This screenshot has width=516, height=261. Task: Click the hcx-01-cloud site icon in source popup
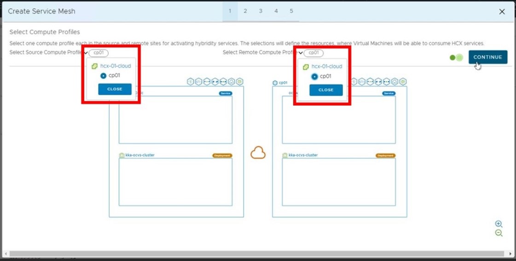94,66
